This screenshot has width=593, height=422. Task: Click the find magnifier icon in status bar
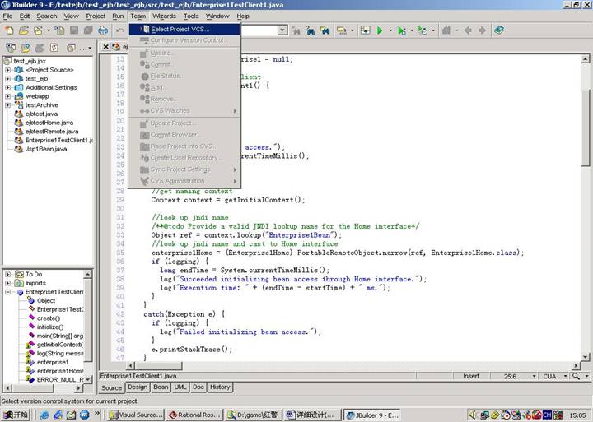[x=576, y=376]
